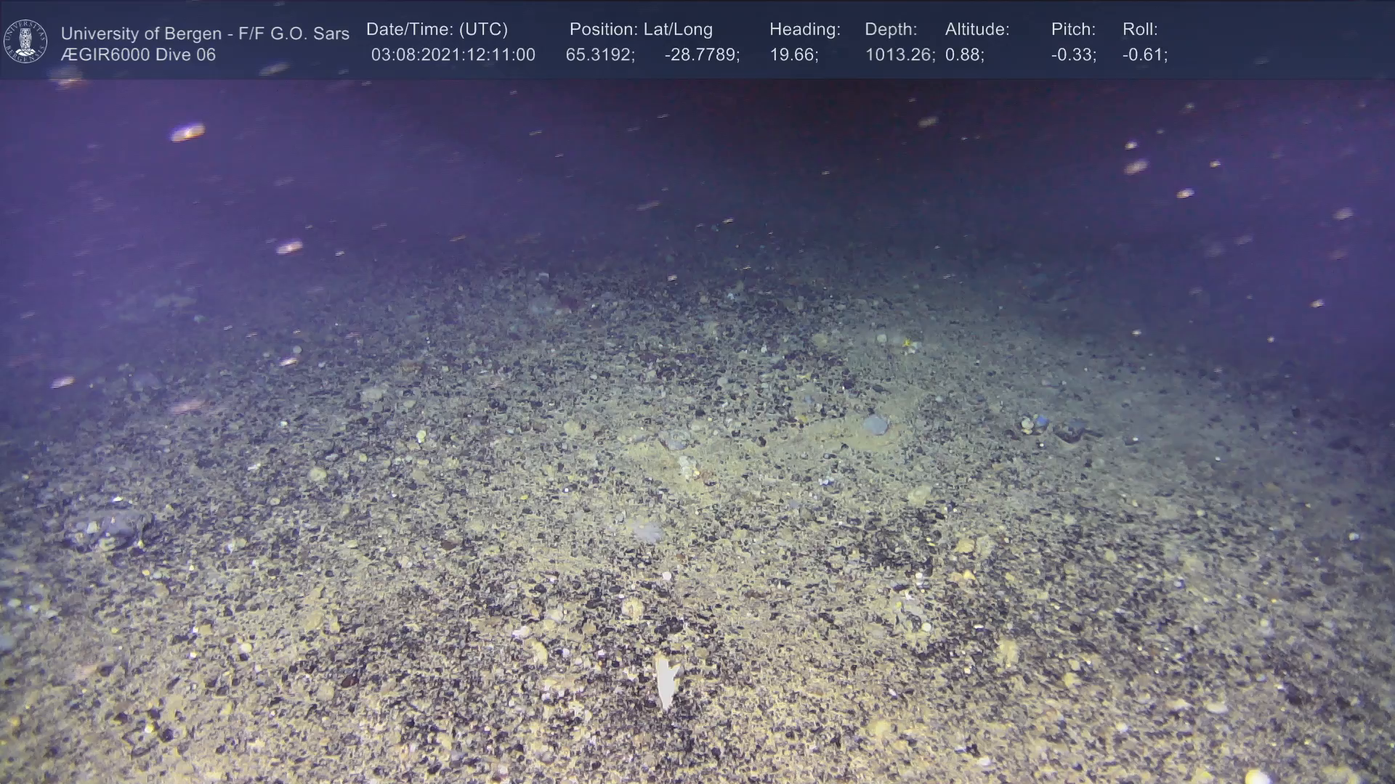Viewport: 1395px width, 784px height.
Task: Select the latitude value 65.3192
Action: coord(600,55)
